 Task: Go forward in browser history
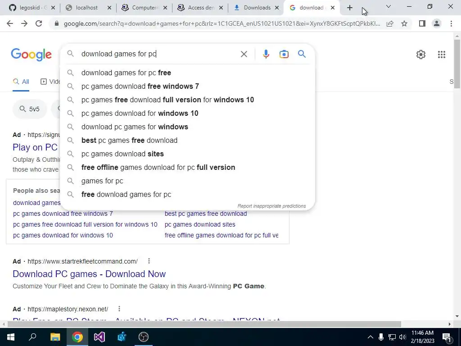coord(24,23)
